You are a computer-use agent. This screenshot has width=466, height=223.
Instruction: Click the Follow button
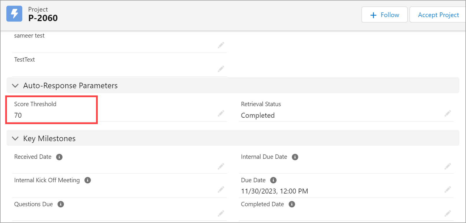(x=384, y=15)
